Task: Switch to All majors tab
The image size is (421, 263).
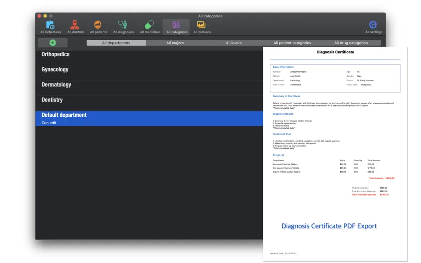Action: (x=175, y=42)
